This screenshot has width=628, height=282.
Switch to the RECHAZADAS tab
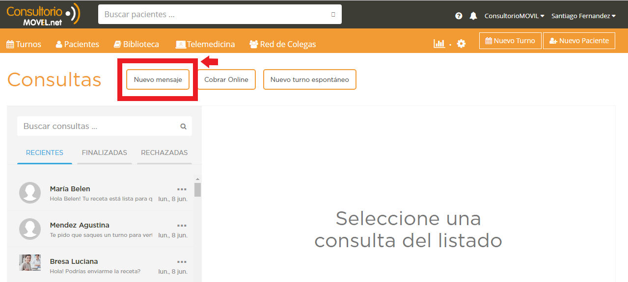coord(164,153)
